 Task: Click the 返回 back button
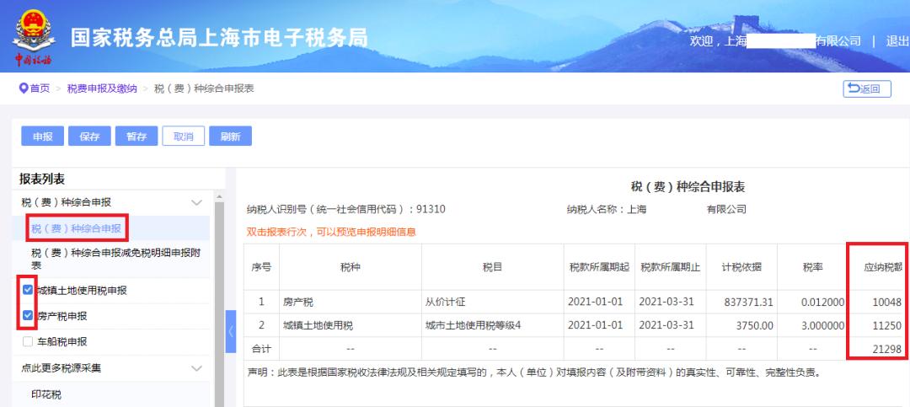click(x=866, y=88)
